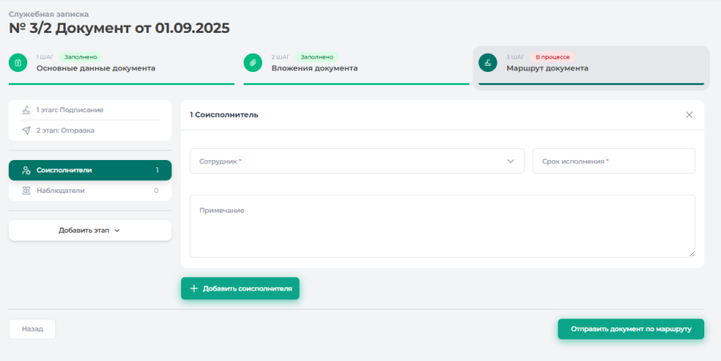Close the 1 Соисполнитель panel

tap(689, 114)
